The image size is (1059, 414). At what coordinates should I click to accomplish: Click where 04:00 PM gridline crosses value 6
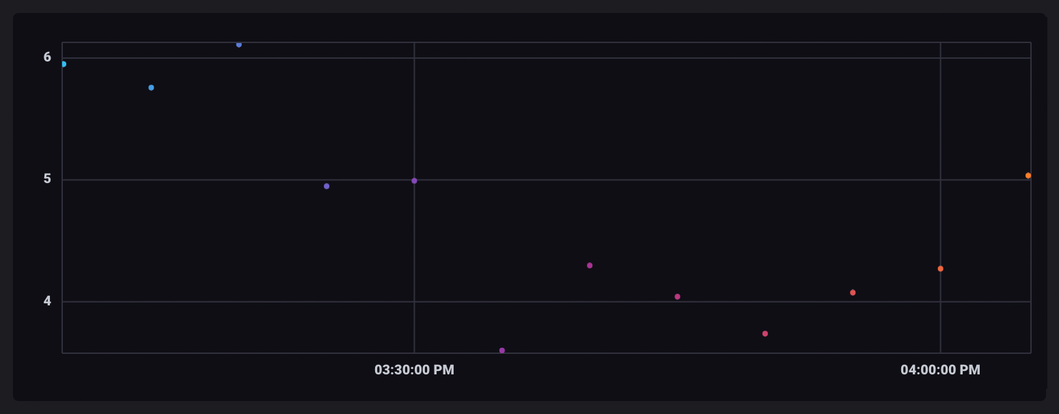940,58
